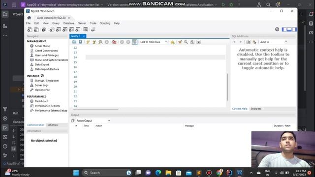
Task: Save the script with the floppy disk icon
Action: click(80, 42)
